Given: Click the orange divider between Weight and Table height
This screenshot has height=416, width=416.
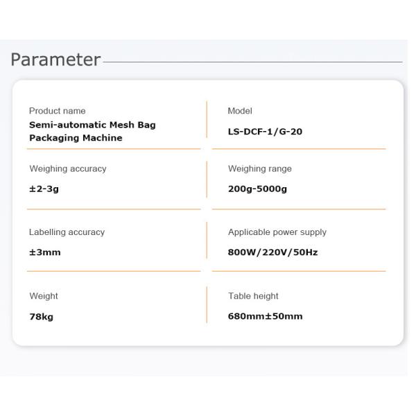Looking at the screenshot, I should click(207, 305).
